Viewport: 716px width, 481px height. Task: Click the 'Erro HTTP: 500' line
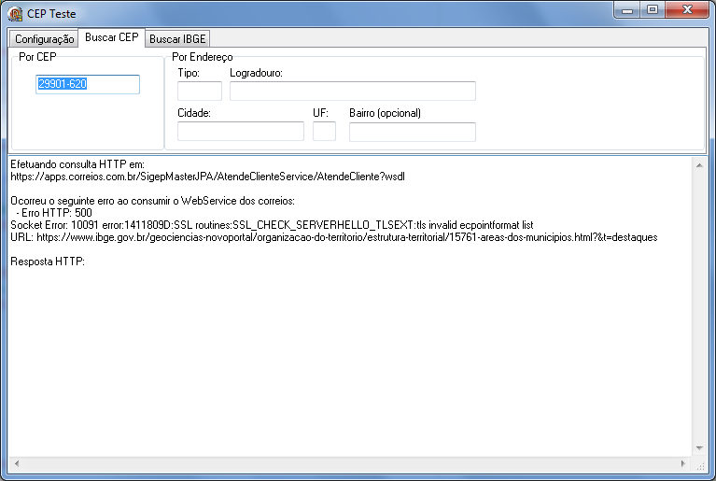[54, 213]
